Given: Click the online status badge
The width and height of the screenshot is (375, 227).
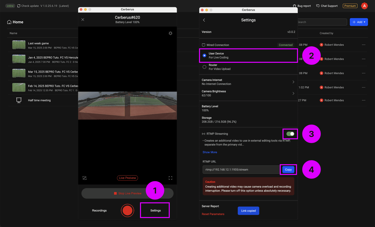Looking at the screenshot, I should 10,6.
